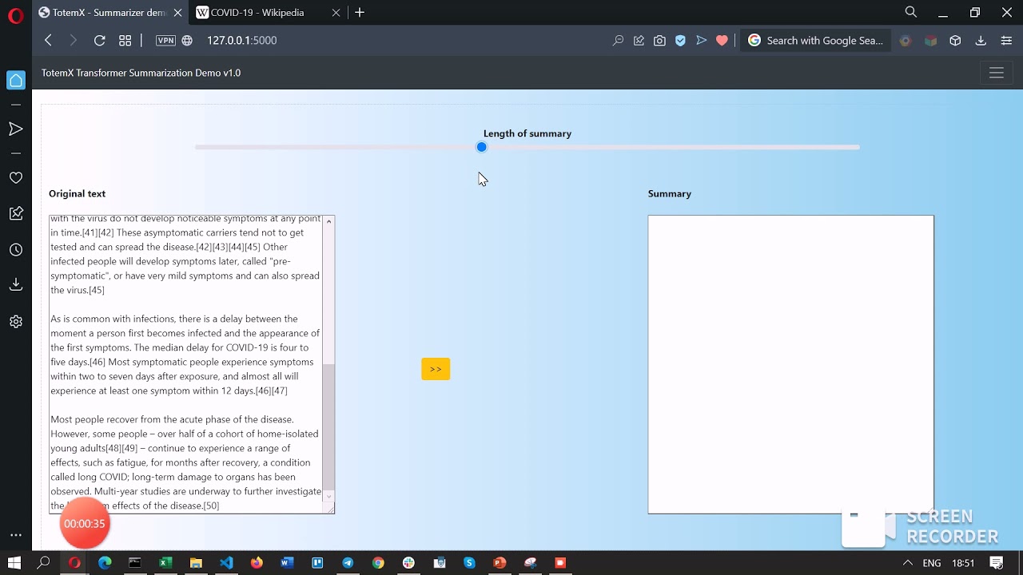The width and height of the screenshot is (1023, 575).
Task: Click the Original text scrollbar thumb
Action: coord(328,426)
